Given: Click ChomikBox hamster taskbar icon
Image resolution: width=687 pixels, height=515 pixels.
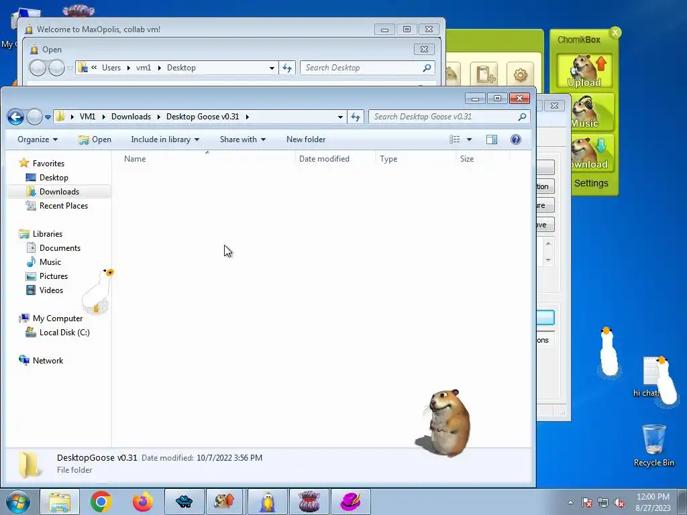Looking at the screenshot, I should (x=224, y=502).
